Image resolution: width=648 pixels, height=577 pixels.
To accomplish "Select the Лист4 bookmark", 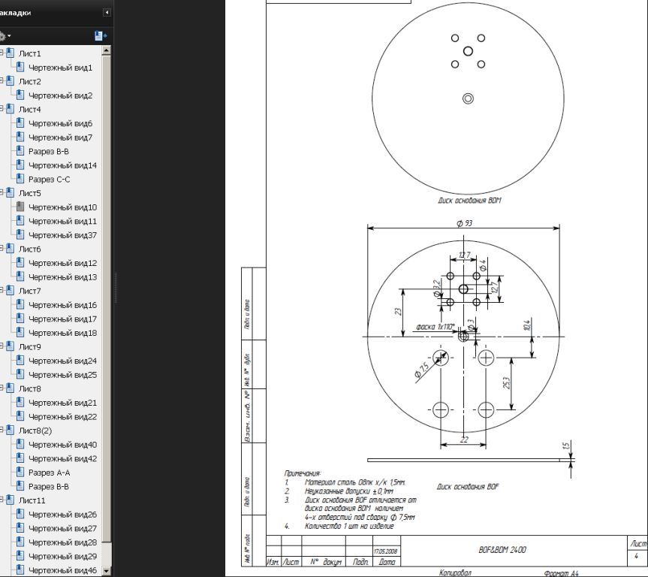I will click(x=30, y=109).
